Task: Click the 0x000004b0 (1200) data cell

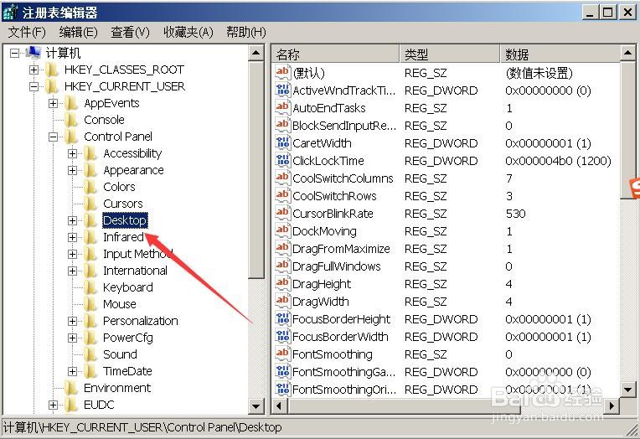Action: point(558,161)
